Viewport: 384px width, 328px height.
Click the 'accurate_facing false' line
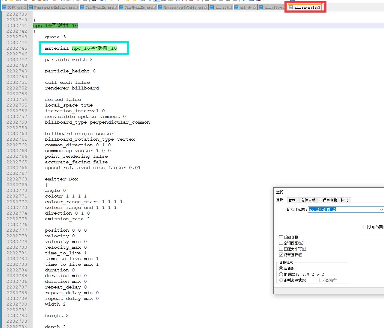pyautogui.click(x=76, y=162)
